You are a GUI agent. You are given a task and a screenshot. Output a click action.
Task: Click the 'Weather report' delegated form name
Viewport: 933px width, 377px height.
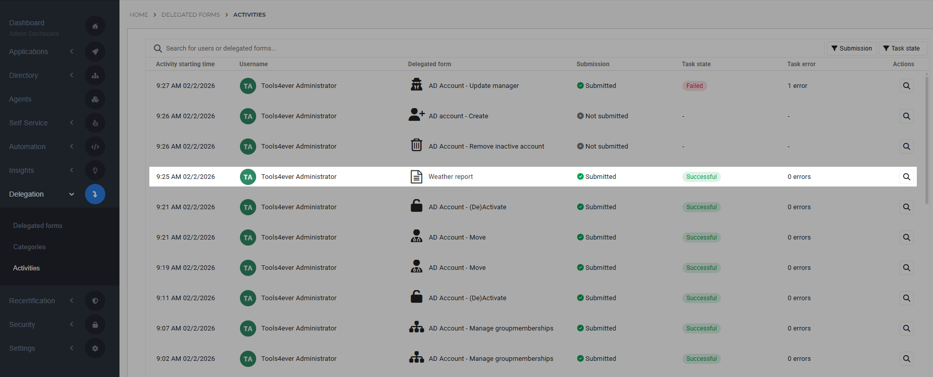(x=451, y=177)
